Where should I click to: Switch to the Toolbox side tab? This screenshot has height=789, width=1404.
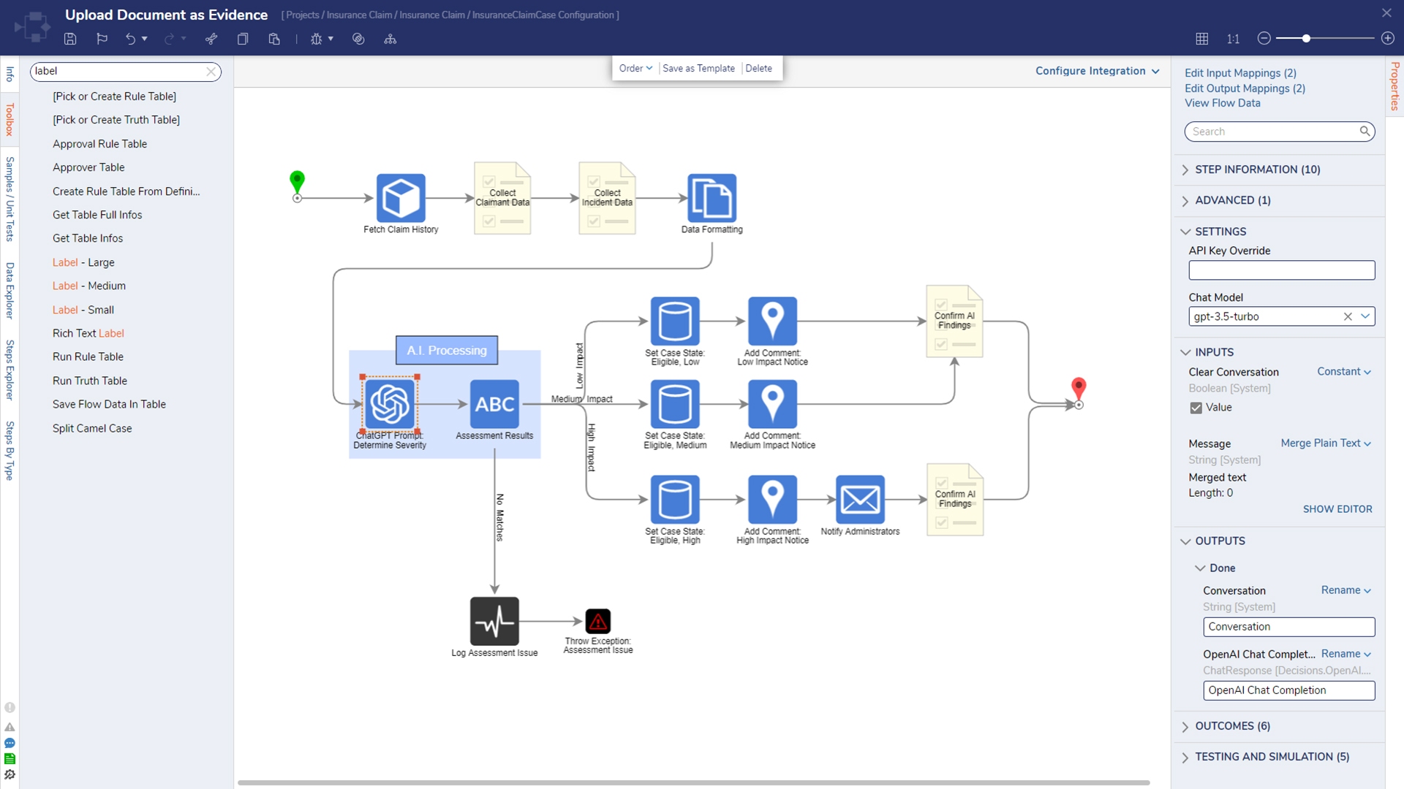pyautogui.click(x=10, y=119)
